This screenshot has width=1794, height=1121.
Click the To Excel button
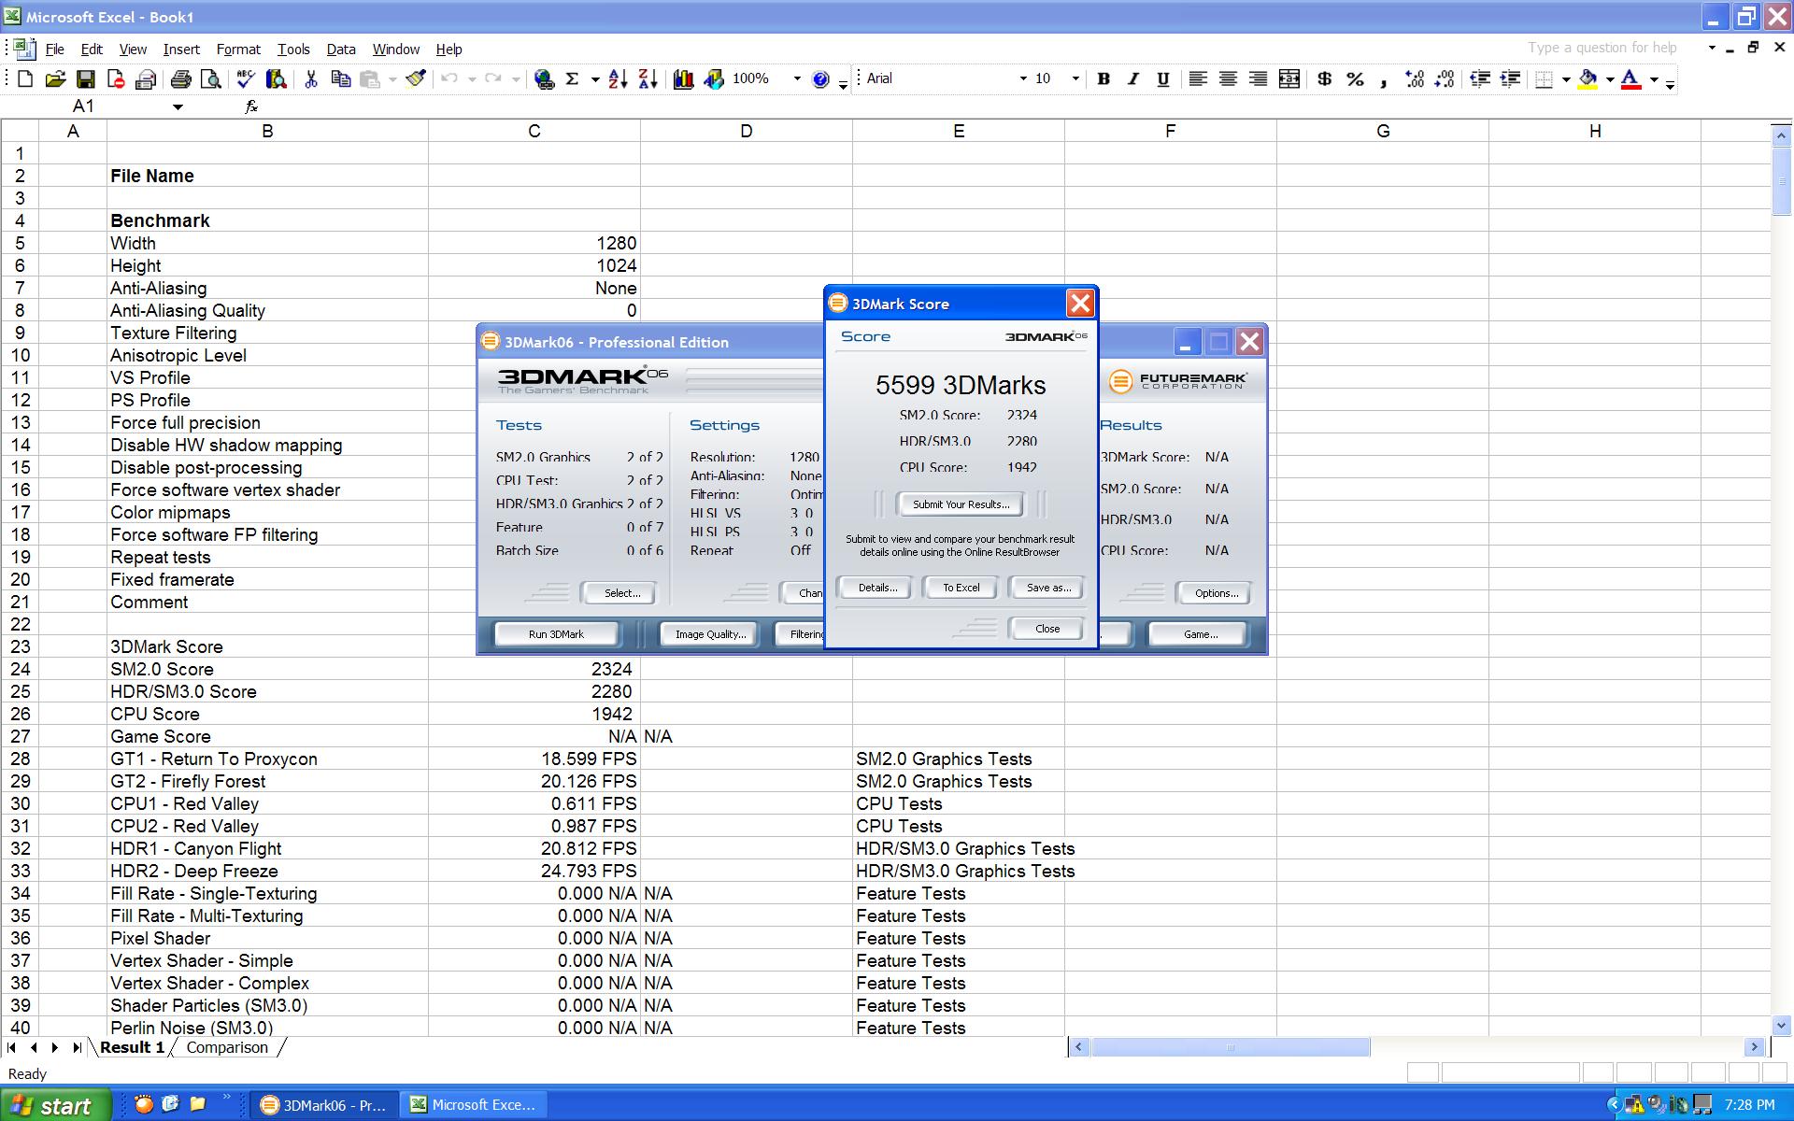click(x=961, y=588)
